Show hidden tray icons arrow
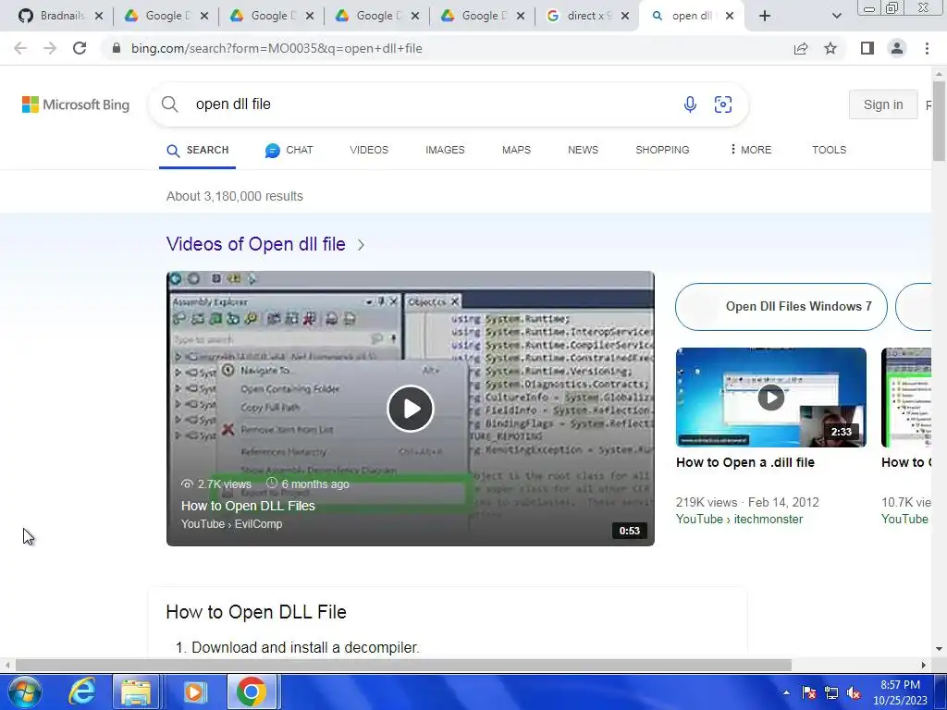The height and width of the screenshot is (710, 947). [786, 692]
